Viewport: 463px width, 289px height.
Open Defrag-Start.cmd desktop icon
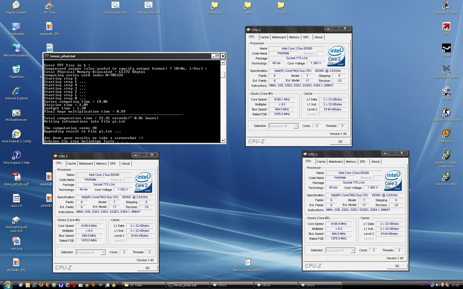[x=115, y=7]
